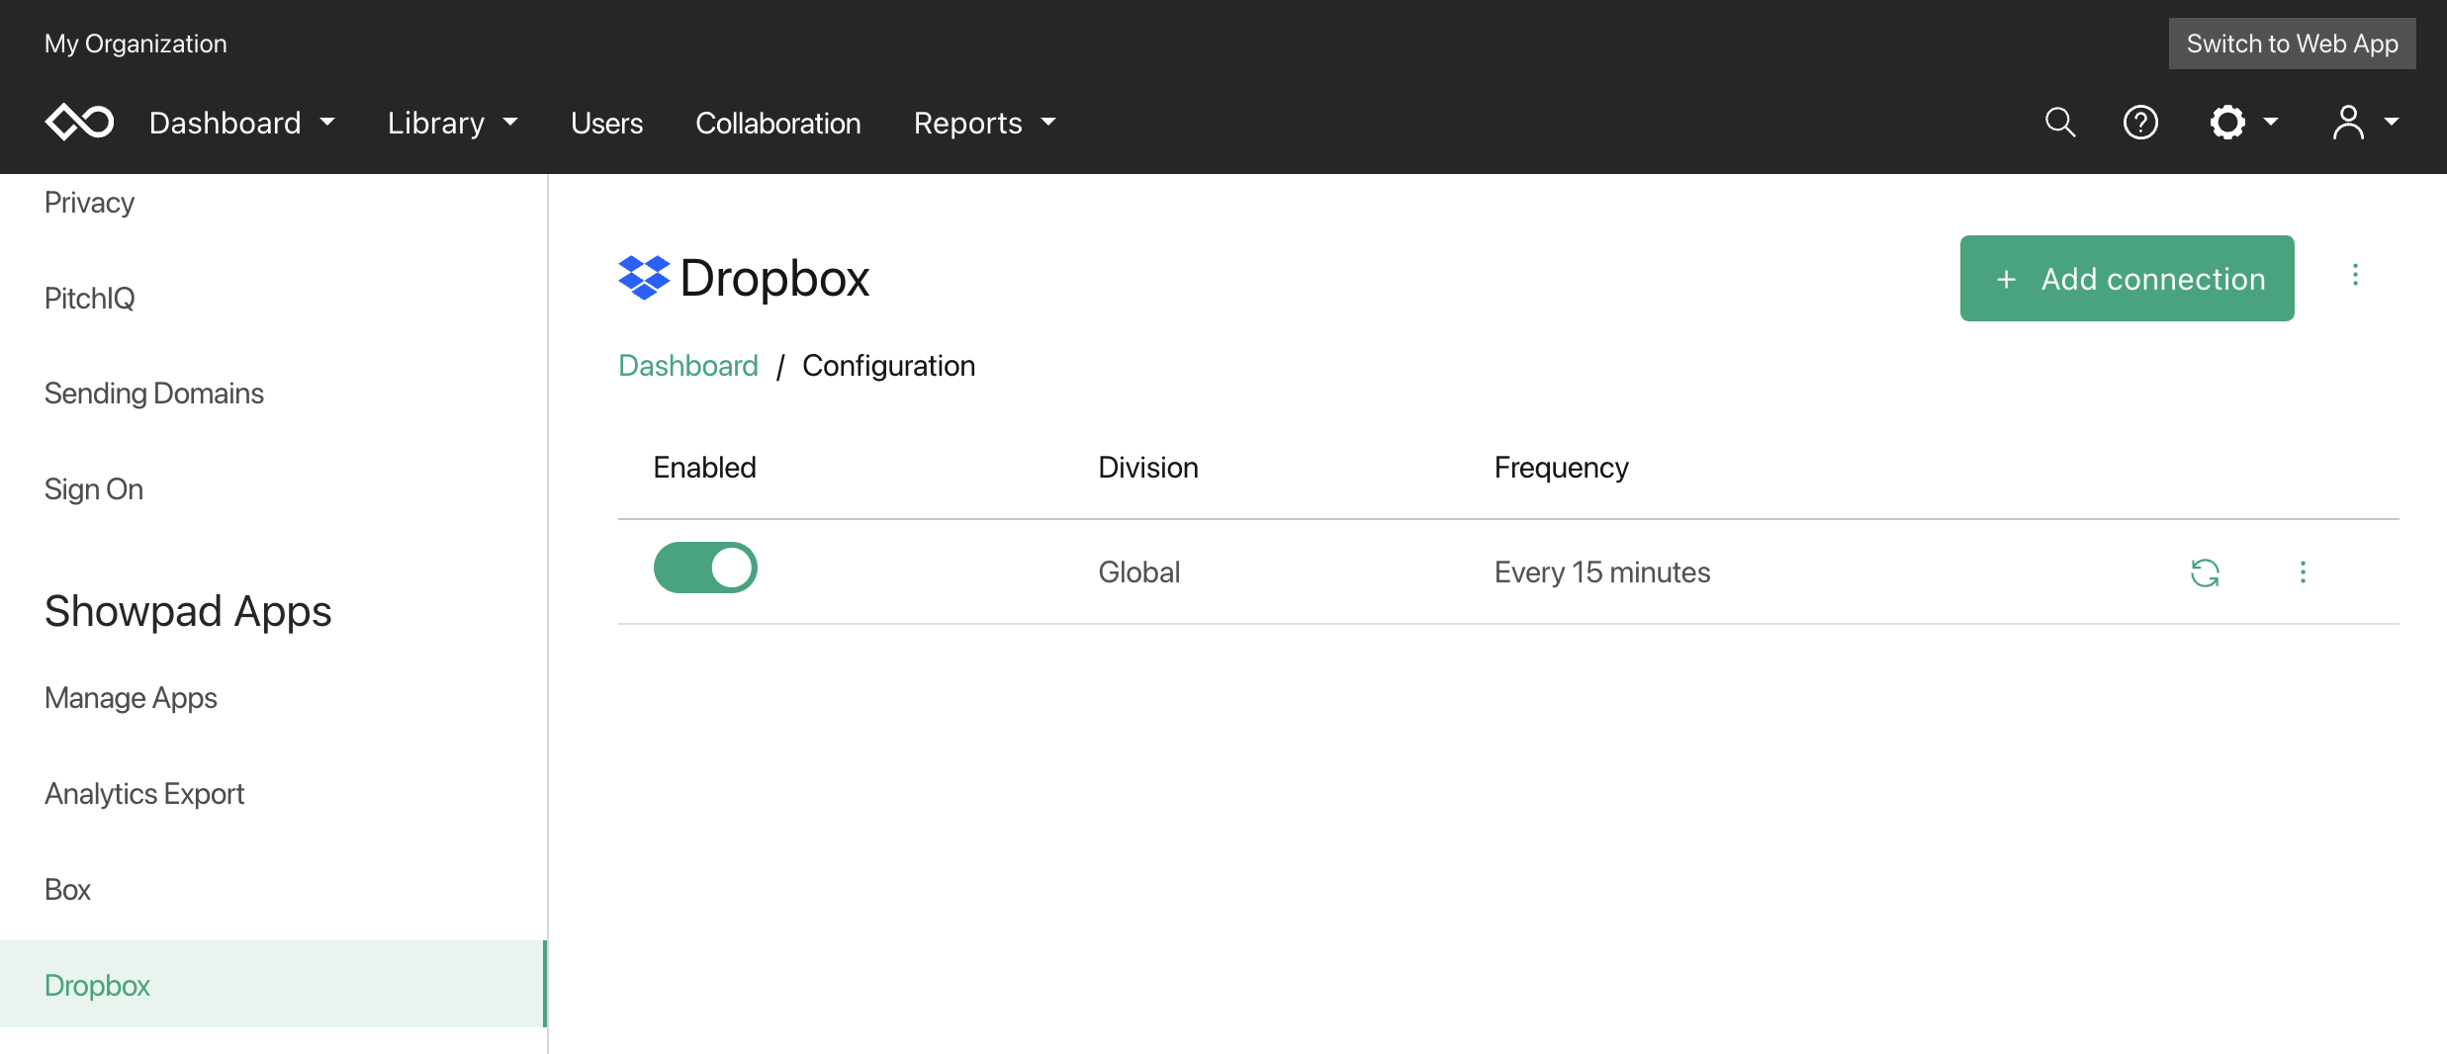Click the Every 15 minutes frequency cell
The width and height of the screenshot is (2447, 1054).
pyautogui.click(x=1602, y=572)
